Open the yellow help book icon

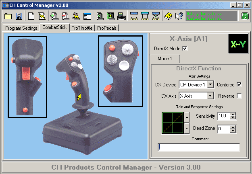tap(168, 16)
